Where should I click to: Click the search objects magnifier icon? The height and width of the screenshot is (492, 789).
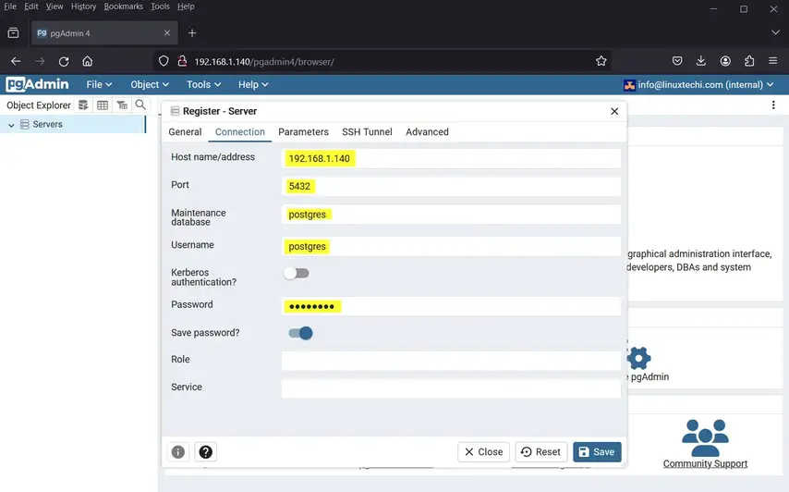[x=140, y=105]
